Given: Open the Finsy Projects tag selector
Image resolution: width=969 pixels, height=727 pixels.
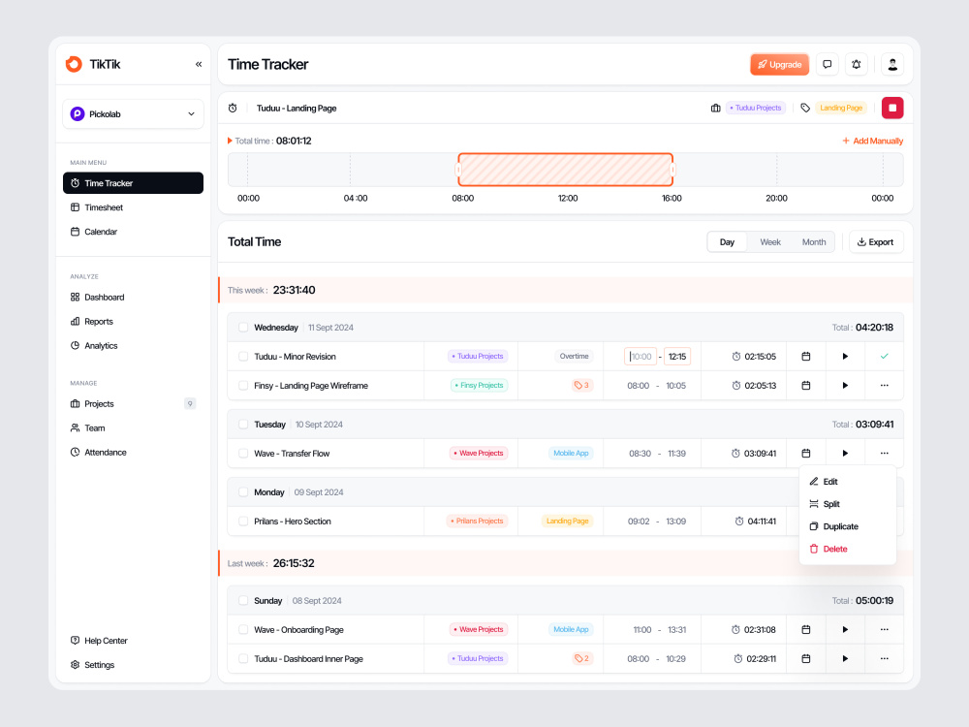Looking at the screenshot, I should click(479, 386).
